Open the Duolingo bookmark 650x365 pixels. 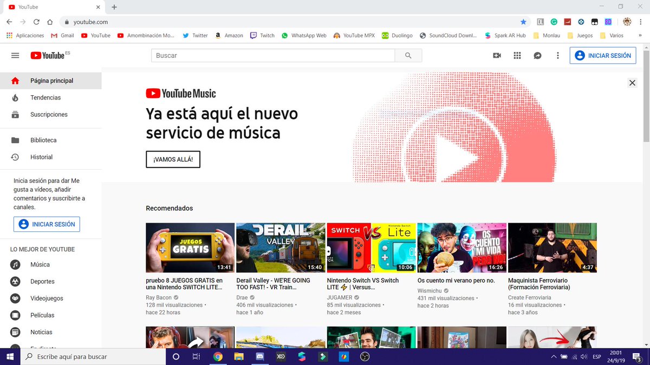tap(396, 35)
